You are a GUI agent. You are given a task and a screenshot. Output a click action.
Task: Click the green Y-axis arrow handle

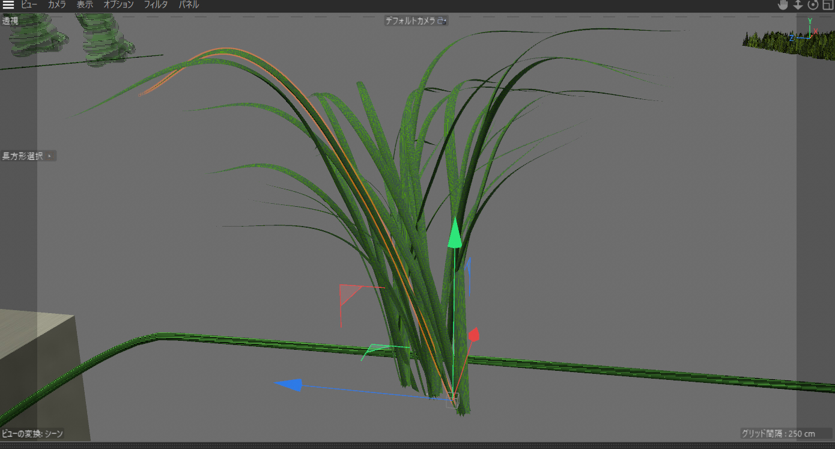455,234
